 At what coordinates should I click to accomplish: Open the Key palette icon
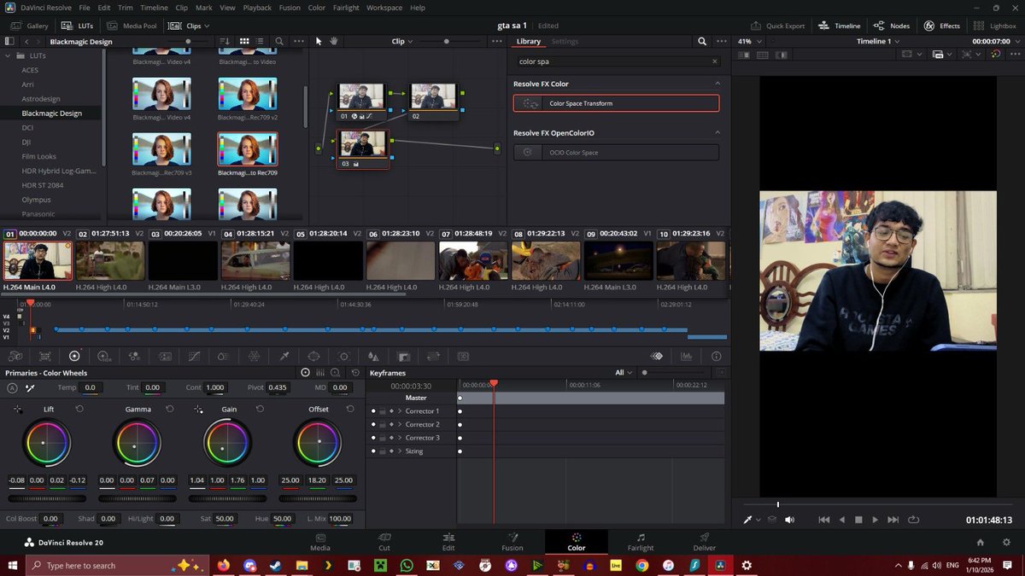pyautogui.click(x=403, y=356)
